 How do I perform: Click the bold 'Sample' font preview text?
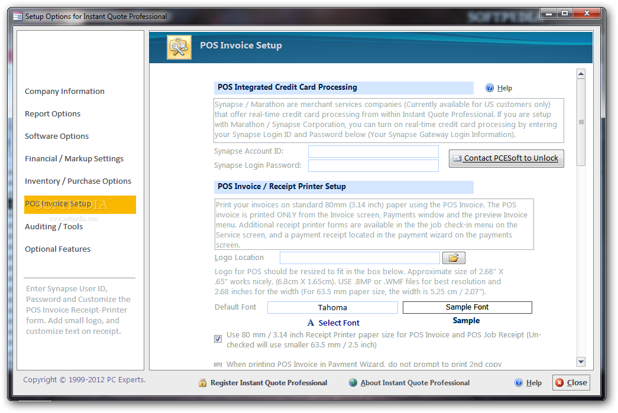click(x=466, y=320)
